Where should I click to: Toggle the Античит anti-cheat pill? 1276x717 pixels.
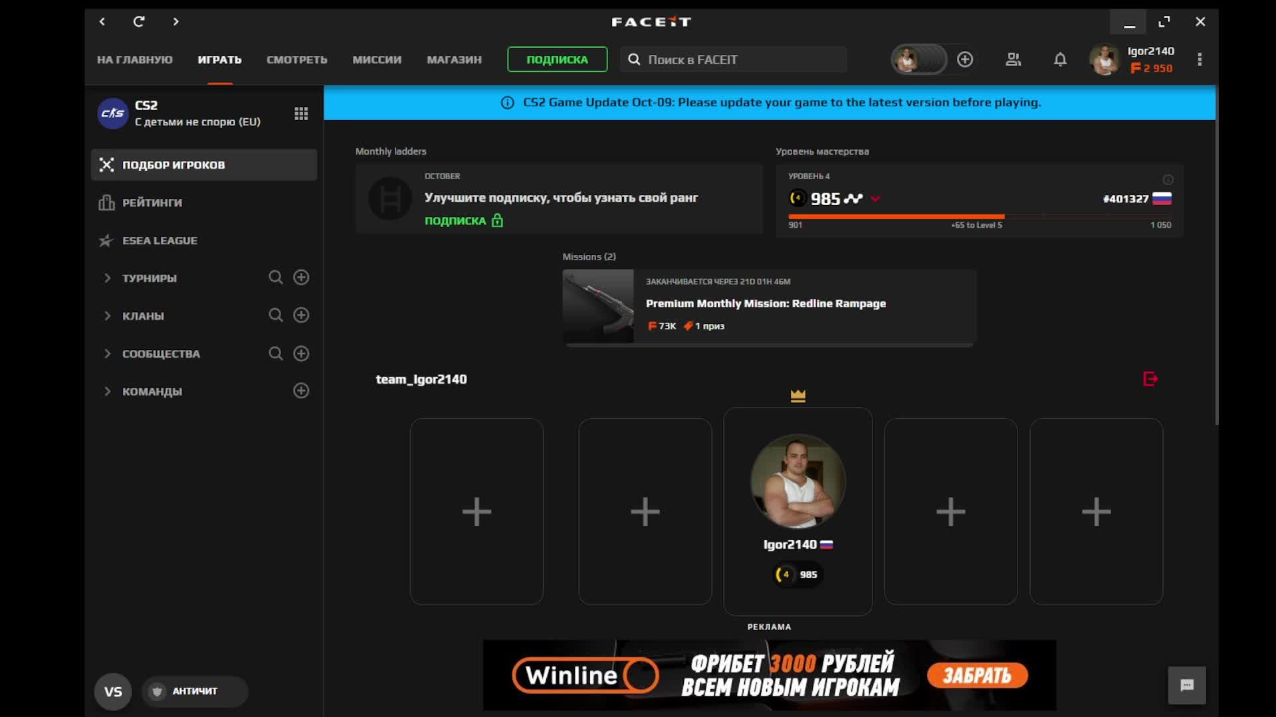pyautogui.click(x=194, y=691)
